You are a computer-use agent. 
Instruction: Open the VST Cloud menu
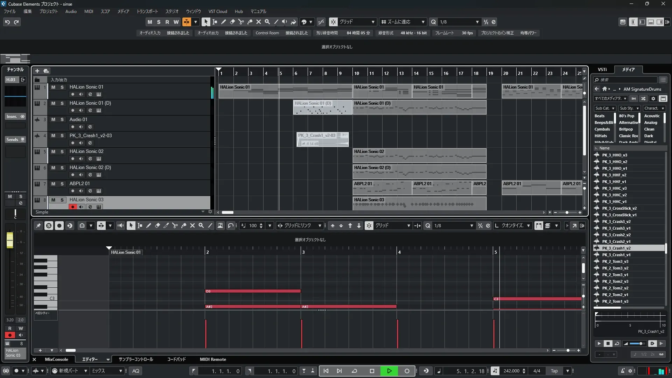[x=217, y=11]
